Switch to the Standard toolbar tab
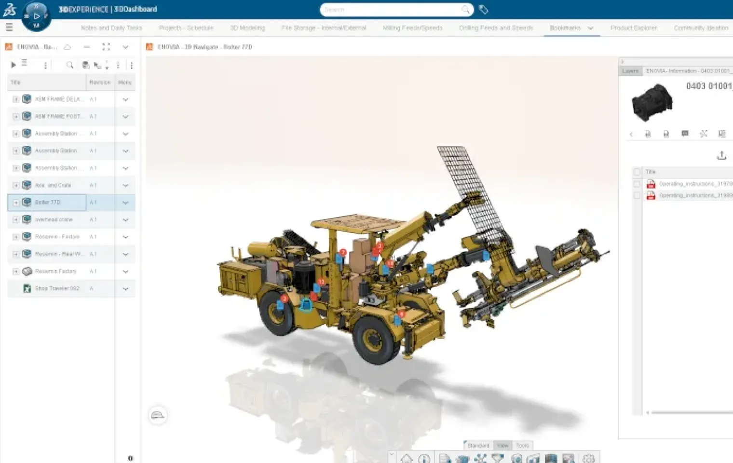The height and width of the screenshot is (463, 733). [x=478, y=446]
